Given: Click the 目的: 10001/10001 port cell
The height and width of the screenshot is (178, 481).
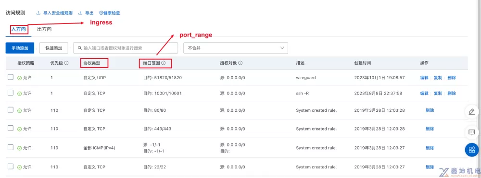Looking at the screenshot, I should [162, 93].
